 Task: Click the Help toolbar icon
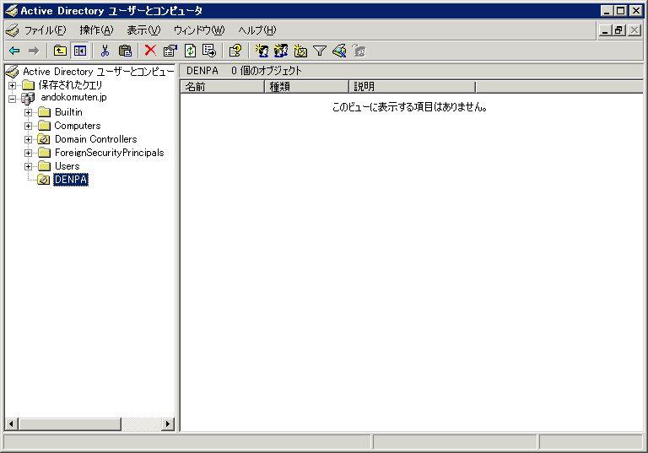(x=235, y=51)
